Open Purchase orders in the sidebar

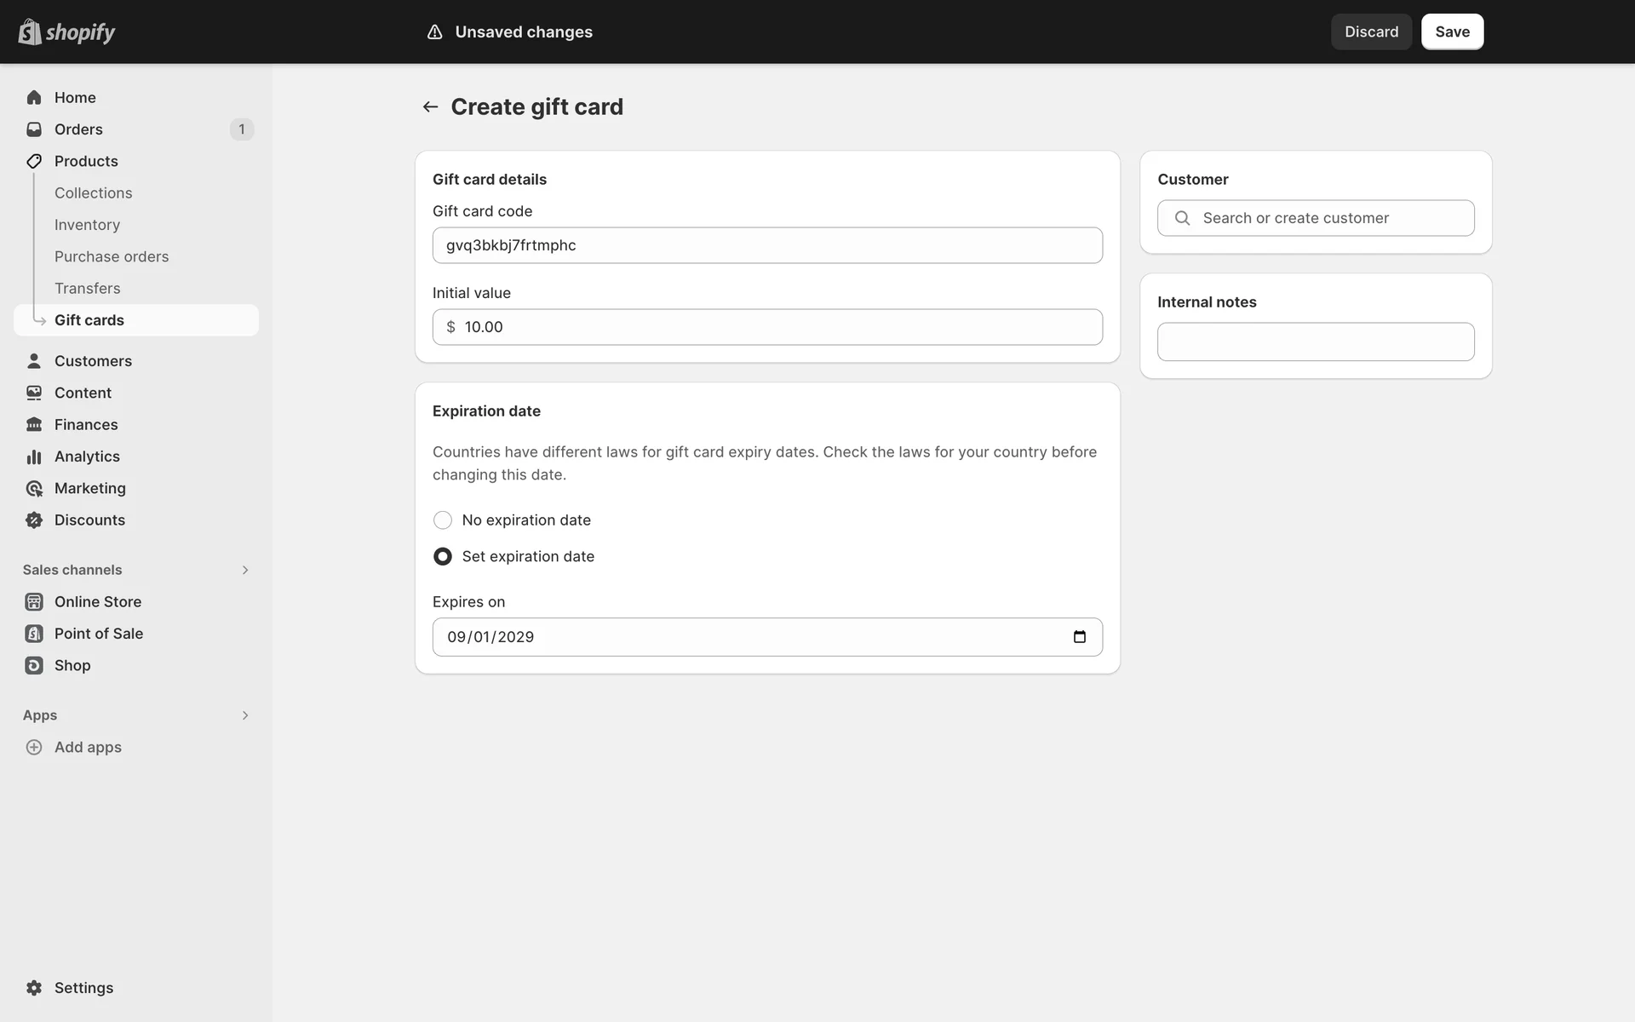click(112, 256)
